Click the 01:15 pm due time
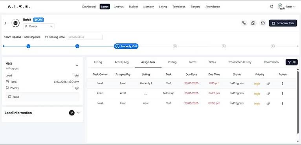This screenshot has width=301, height=145. point(214,84)
